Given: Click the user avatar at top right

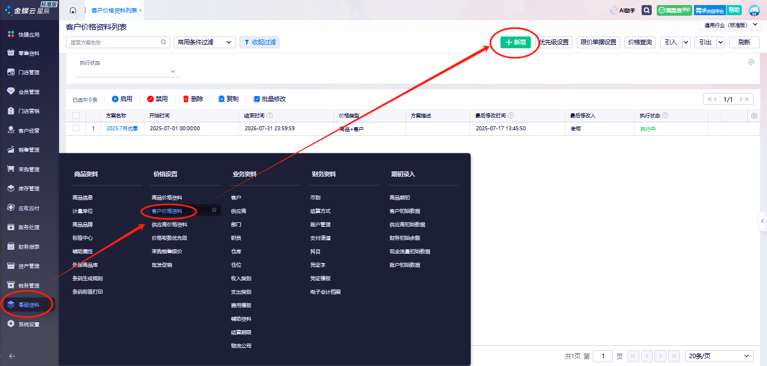Looking at the screenshot, I should coord(754,11).
